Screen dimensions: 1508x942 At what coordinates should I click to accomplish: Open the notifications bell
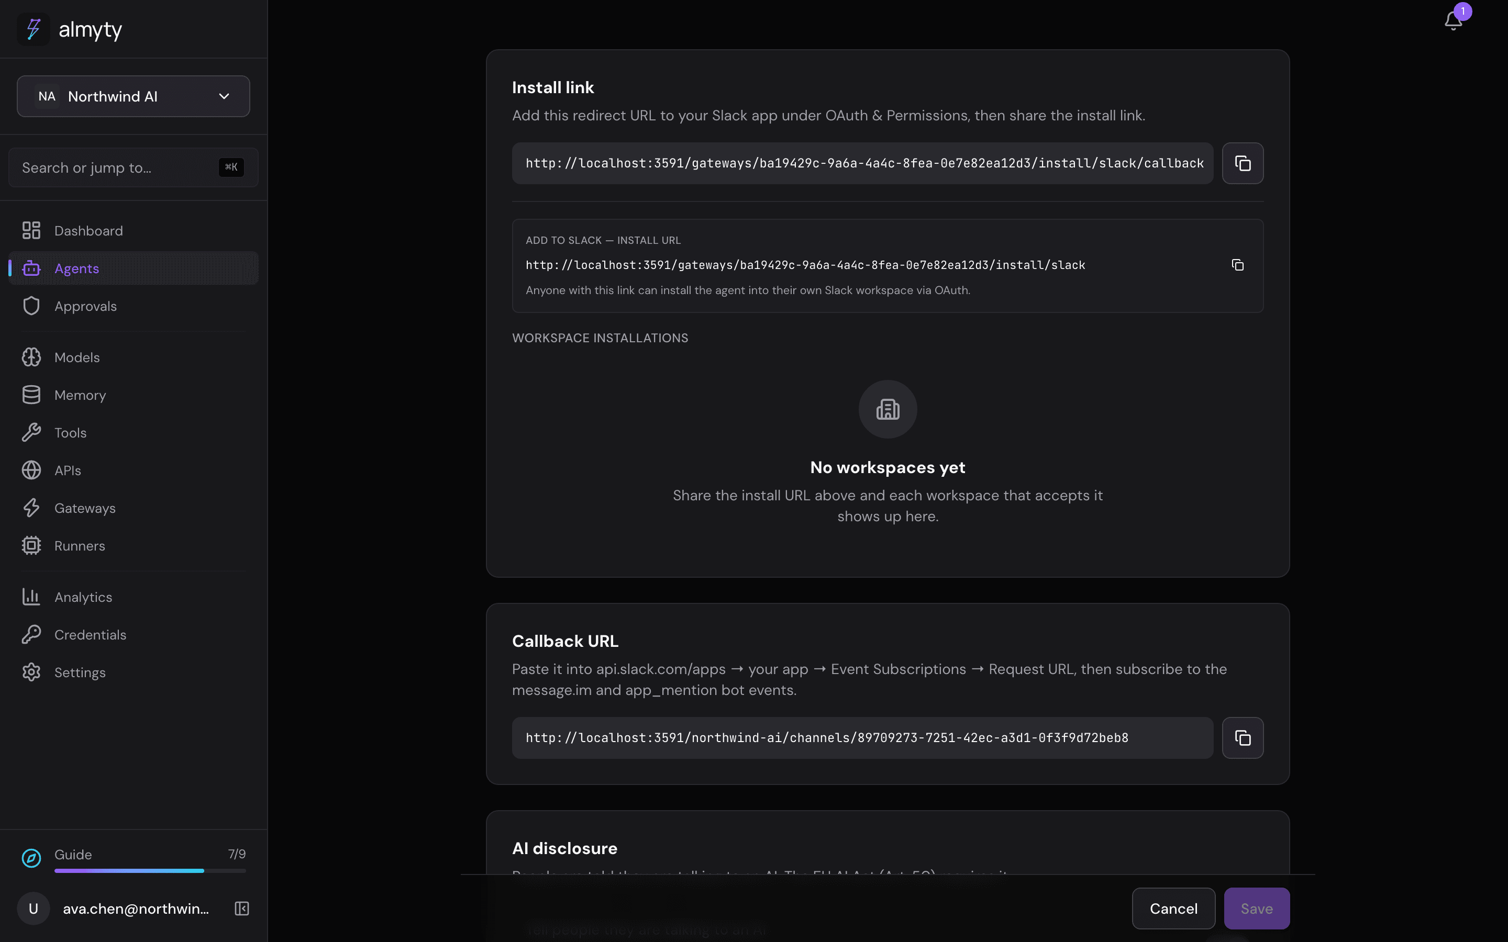click(x=1453, y=20)
